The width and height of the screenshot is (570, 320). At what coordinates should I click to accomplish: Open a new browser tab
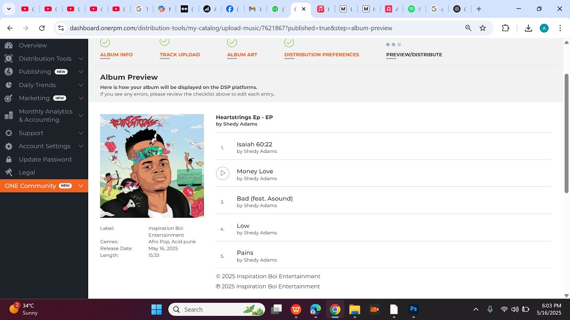coord(479,9)
